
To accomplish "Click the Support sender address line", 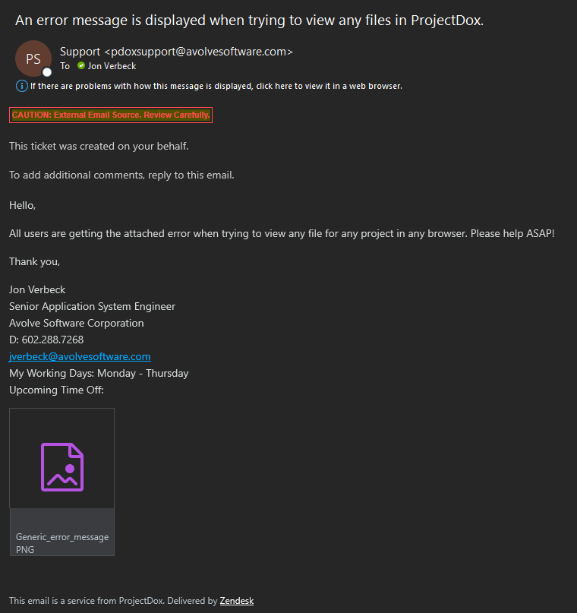I will pos(176,52).
